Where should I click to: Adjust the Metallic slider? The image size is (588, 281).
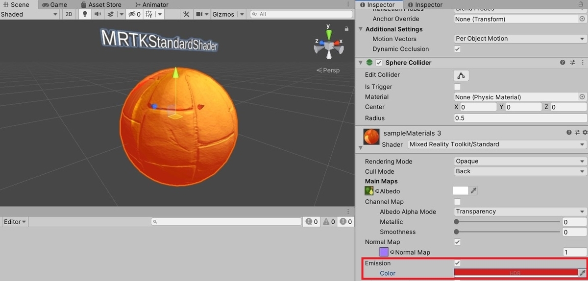508,222
